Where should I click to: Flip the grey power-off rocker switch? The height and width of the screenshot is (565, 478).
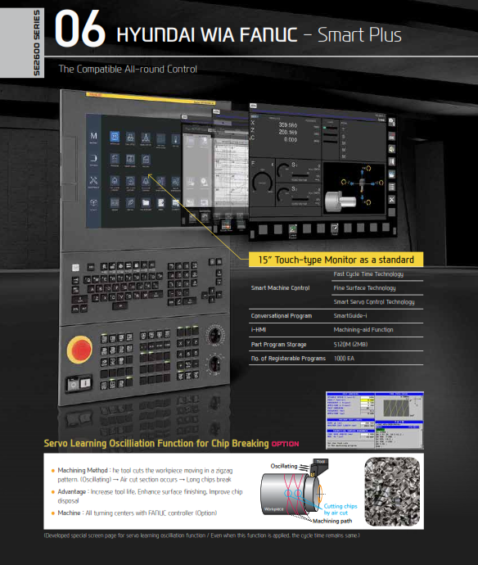tap(74, 385)
